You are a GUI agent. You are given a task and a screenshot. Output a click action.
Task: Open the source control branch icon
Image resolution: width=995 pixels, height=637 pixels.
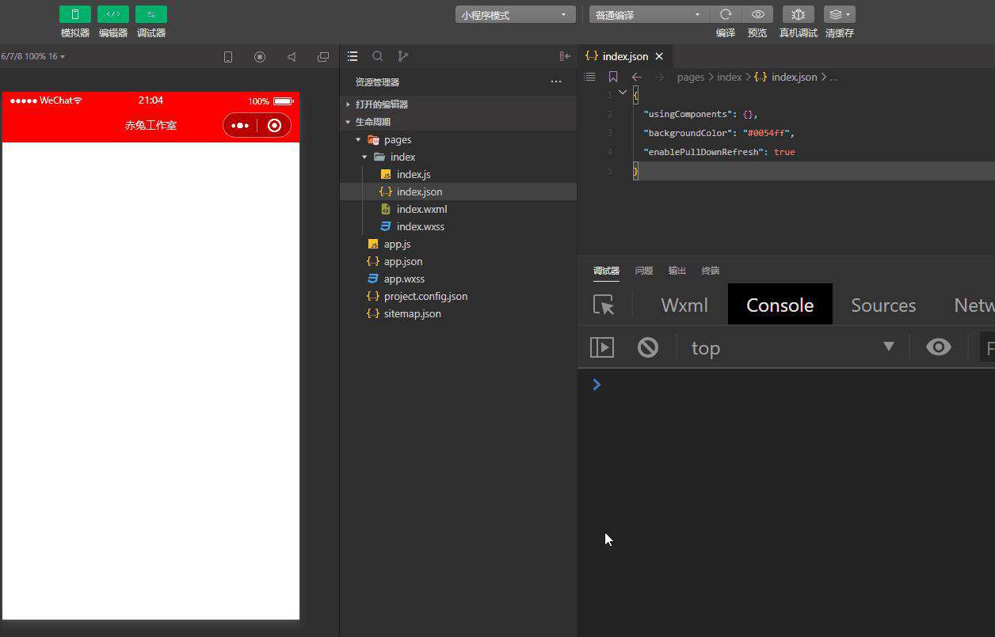[403, 56]
